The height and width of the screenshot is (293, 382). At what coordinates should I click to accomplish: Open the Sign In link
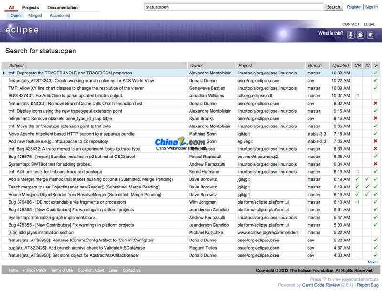point(371,7)
